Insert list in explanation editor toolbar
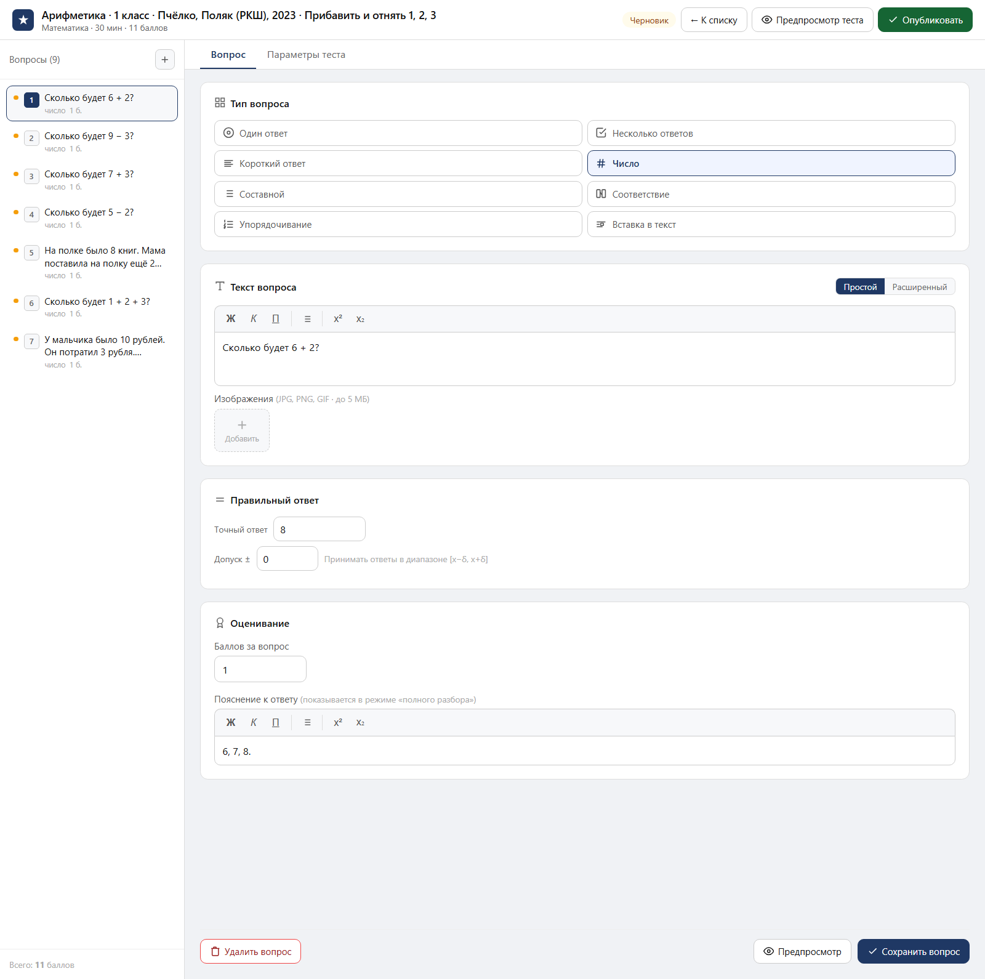The height and width of the screenshot is (979, 985). [308, 723]
